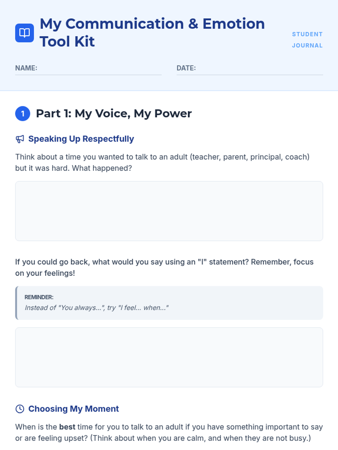
Task: Click the clock icon beside Choosing My Moment
Action: point(20,409)
